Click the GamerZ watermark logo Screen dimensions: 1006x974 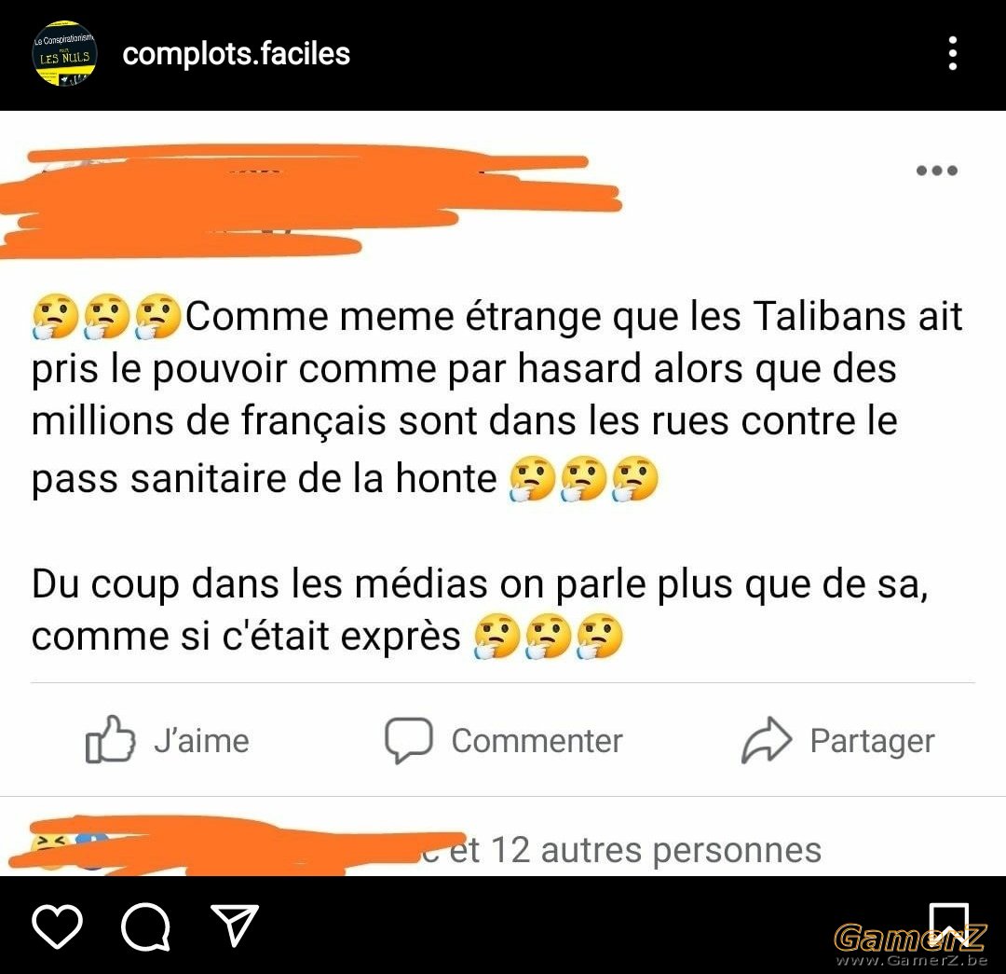pyautogui.click(x=910, y=944)
